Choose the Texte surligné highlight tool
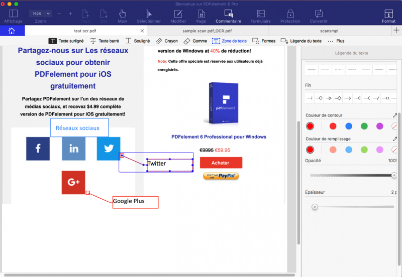This screenshot has width=402, height=277. click(66, 41)
